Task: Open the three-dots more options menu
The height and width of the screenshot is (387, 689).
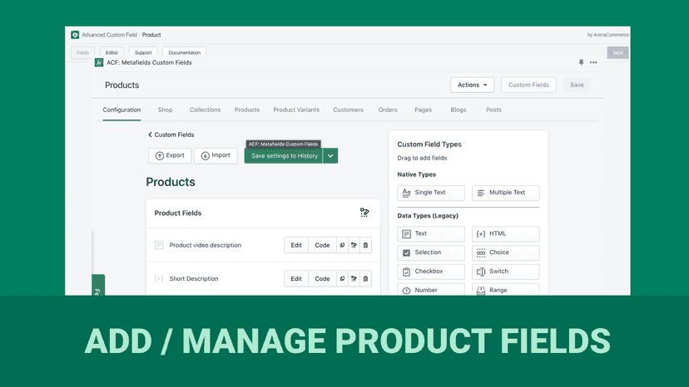Action: pos(593,62)
